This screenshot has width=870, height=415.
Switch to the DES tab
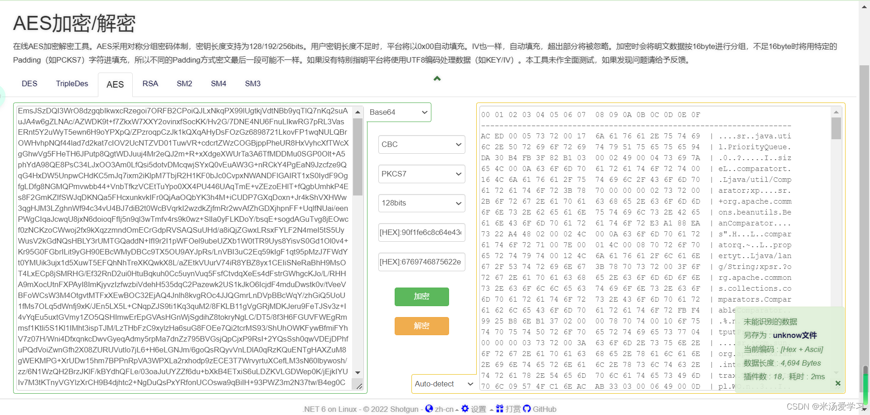tap(29, 83)
